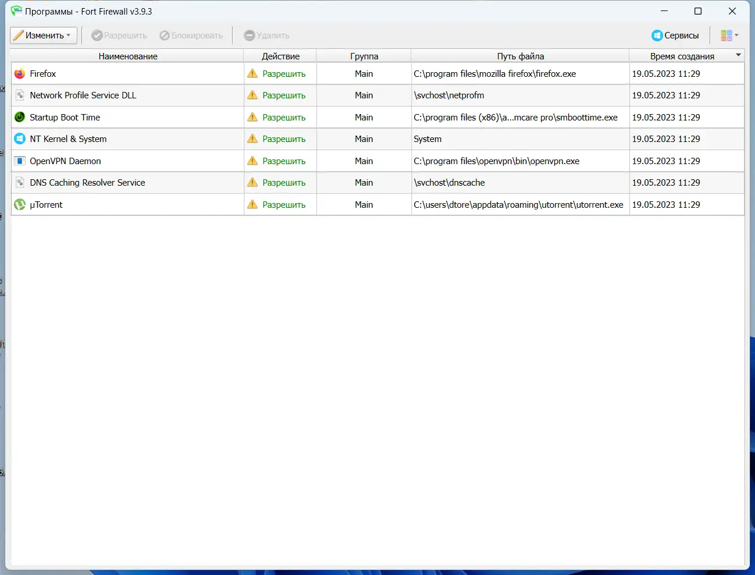Viewport: 755px width, 575px height.
Task: Click the OpenVPN Daemon icon
Action: click(20, 161)
